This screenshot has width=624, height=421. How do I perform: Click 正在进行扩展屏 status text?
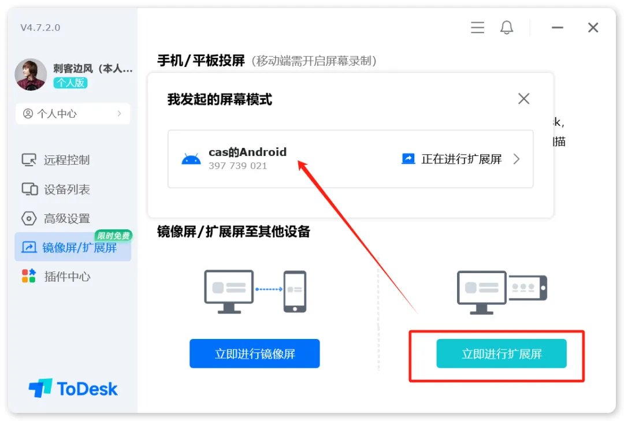coord(461,159)
